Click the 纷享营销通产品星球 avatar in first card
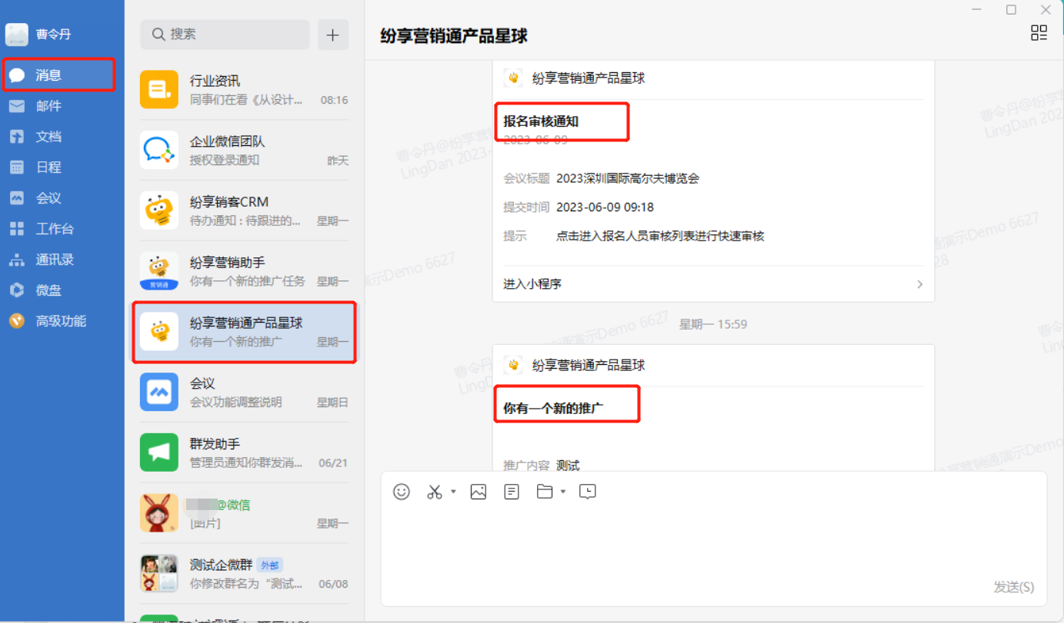The height and width of the screenshot is (623, 1064). click(513, 78)
